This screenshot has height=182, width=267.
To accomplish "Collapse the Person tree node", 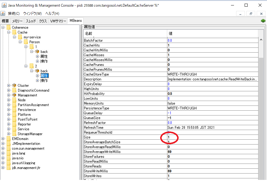I will point(20,42).
